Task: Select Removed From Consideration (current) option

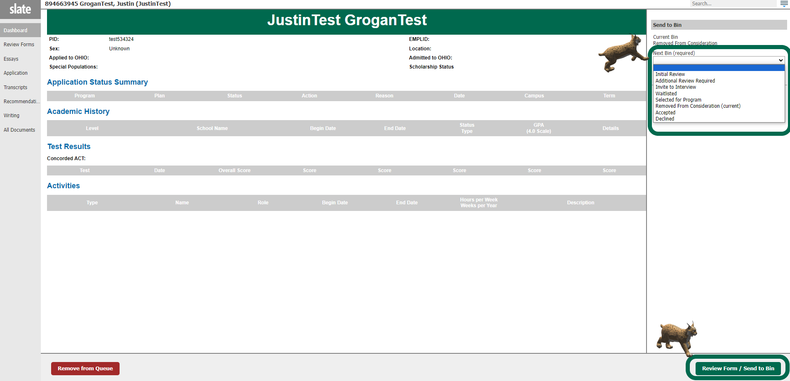Action: tap(719, 106)
